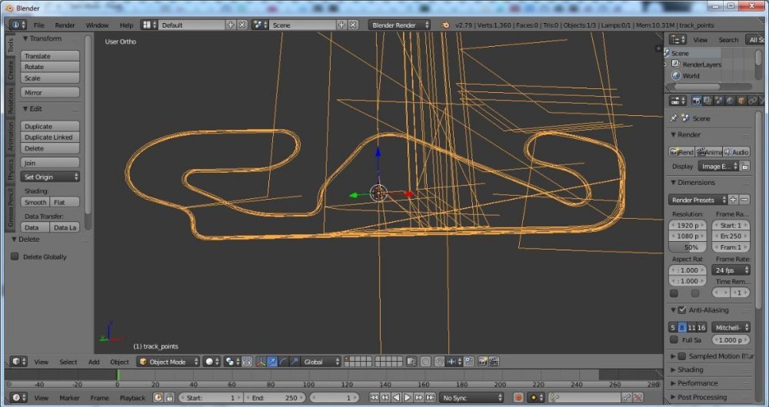
Task: Click the Render properties camera tab icon
Action: pyautogui.click(x=696, y=100)
